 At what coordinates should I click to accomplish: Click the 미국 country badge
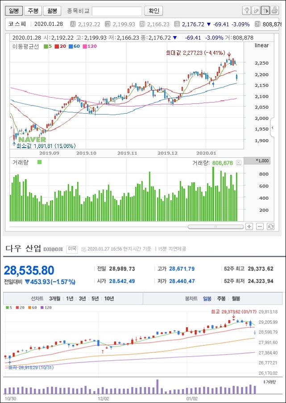tap(72, 249)
